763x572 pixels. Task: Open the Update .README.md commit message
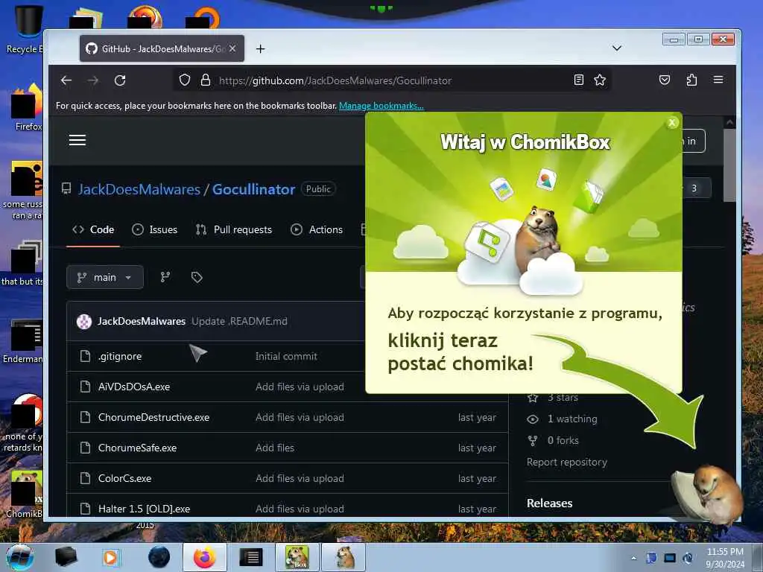[239, 321]
